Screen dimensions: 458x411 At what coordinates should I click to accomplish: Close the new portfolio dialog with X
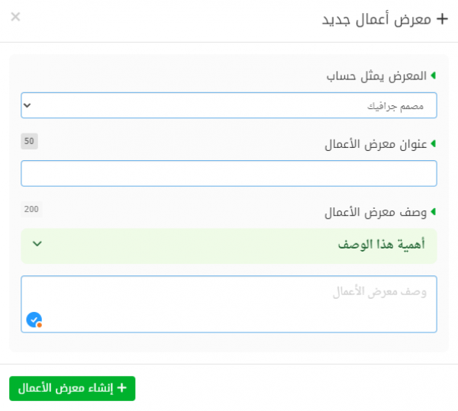tap(15, 17)
